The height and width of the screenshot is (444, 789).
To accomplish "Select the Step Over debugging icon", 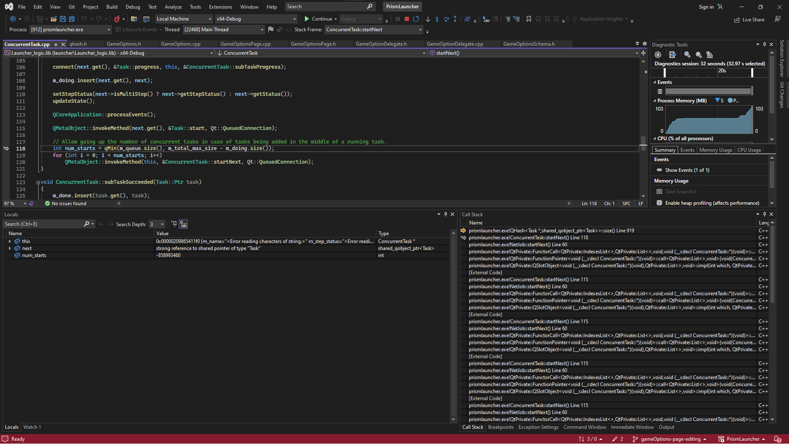I will coord(447,19).
